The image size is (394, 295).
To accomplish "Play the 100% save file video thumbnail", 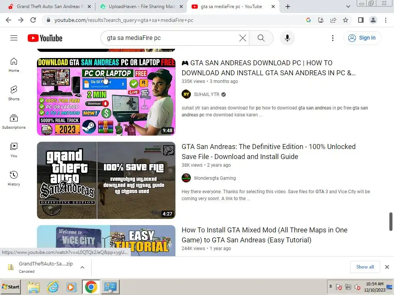I will click(106, 181).
